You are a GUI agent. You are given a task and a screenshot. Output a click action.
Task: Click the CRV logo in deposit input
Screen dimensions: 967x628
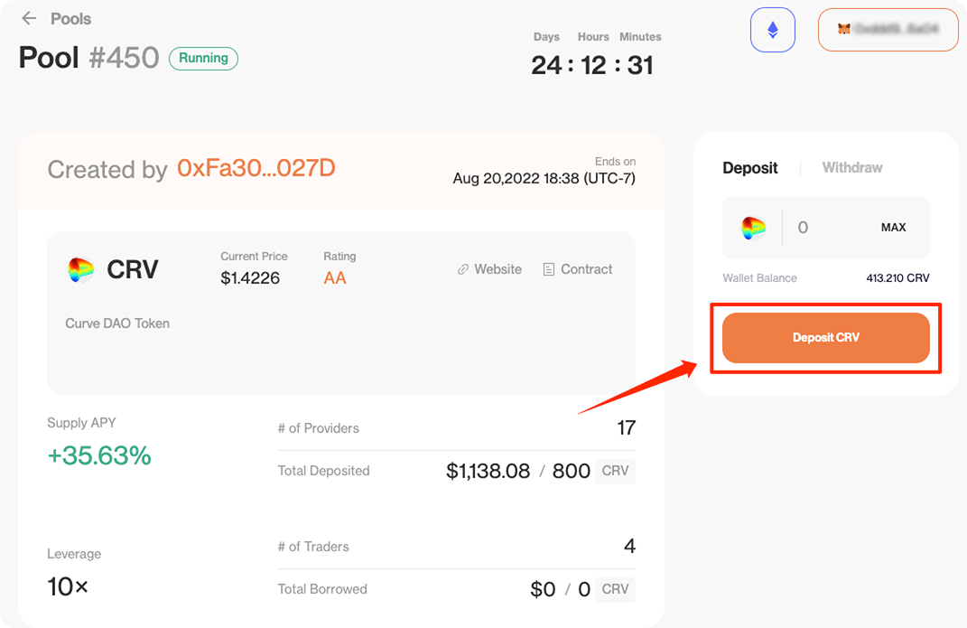click(x=754, y=228)
